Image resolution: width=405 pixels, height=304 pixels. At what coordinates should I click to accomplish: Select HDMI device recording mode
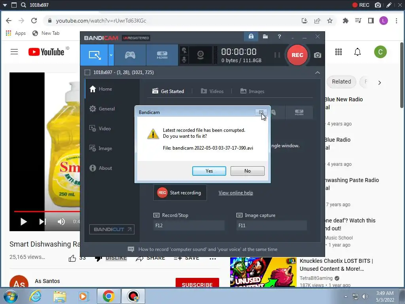162,55
